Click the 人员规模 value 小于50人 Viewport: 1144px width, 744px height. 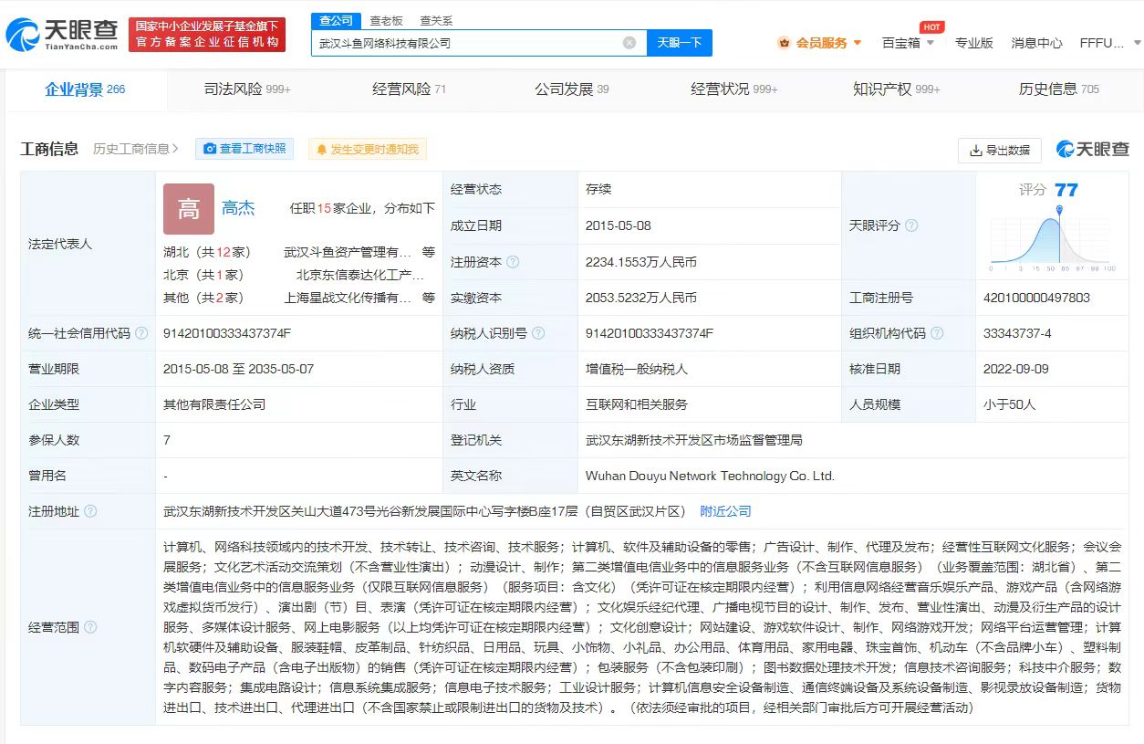click(1011, 404)
